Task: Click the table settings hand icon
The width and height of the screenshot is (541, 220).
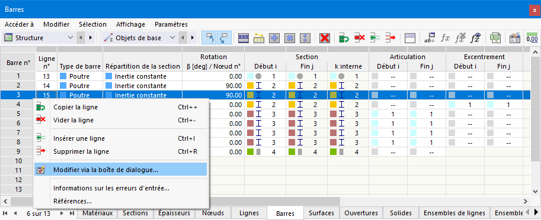Action: pyautogui.click(x=515, y=38)
